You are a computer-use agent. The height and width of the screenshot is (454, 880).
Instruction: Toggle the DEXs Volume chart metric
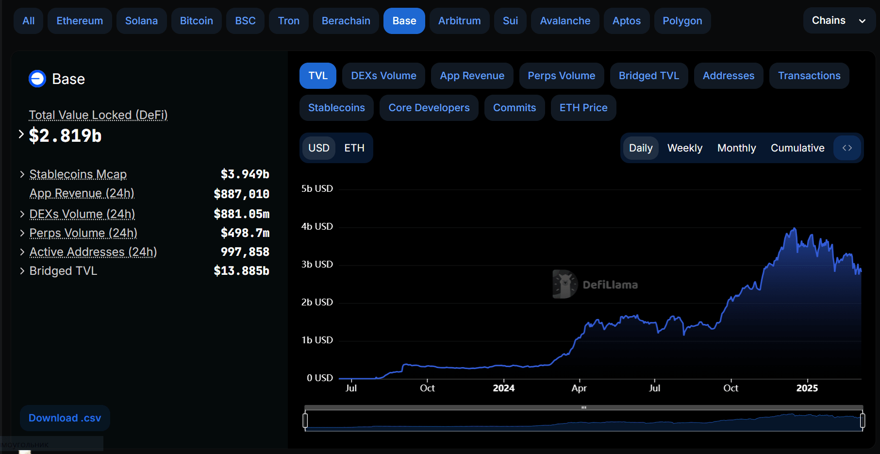click(x=383, y=76)
